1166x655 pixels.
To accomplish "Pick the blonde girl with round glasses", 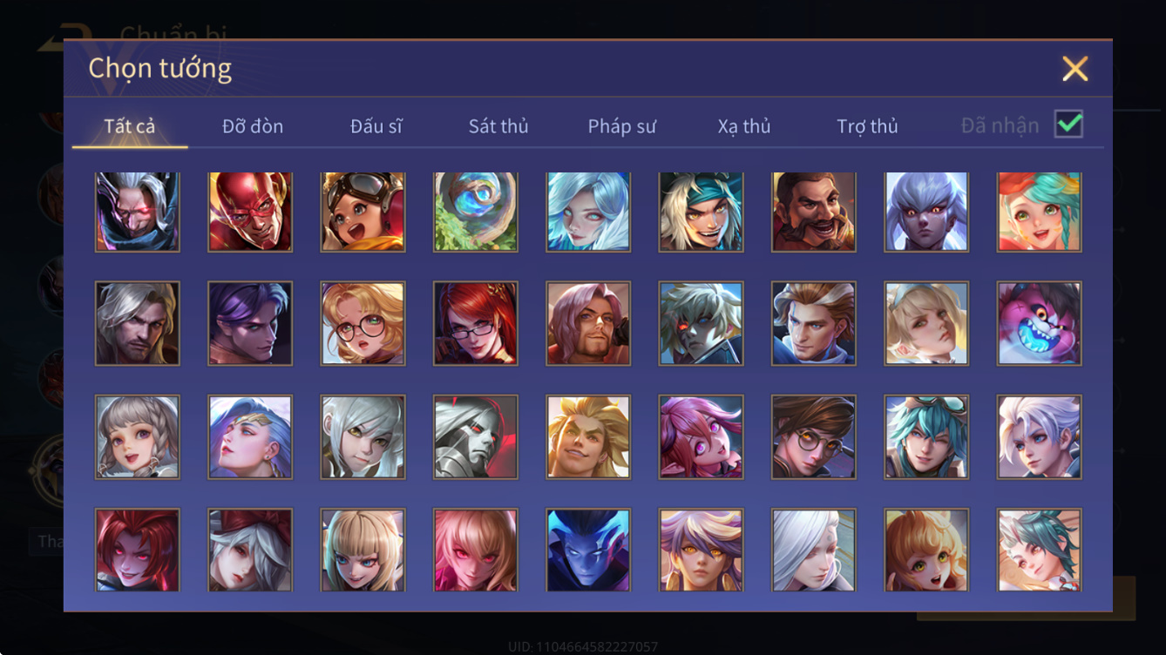I will point(363,323).
